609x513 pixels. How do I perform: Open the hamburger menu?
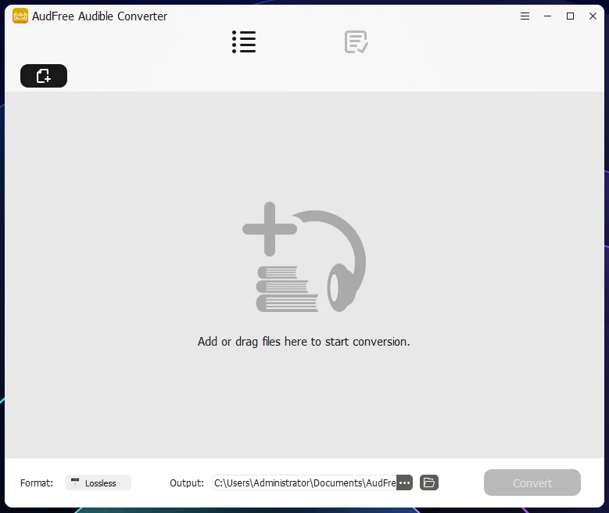click(x=525, y=16)
